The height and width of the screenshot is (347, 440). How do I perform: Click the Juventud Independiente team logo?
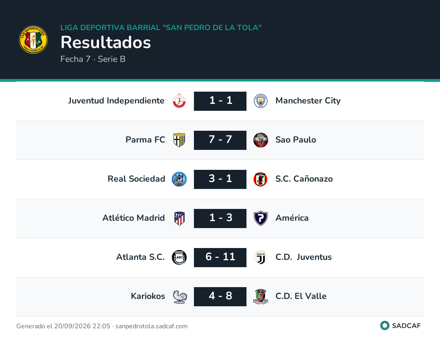coord(179,101)
